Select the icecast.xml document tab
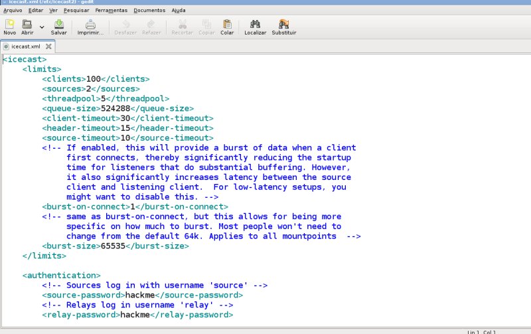Image resolution: width=531 pixels, height=334 pixels. [25, 46]
